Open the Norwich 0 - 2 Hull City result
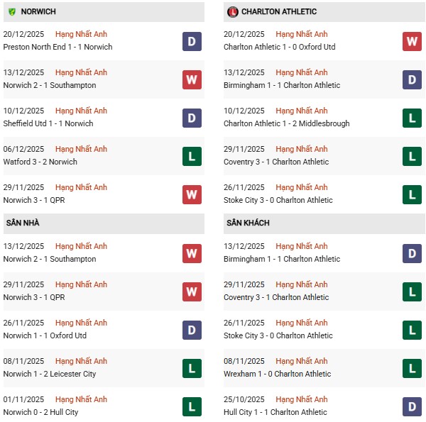 tap(41, 412)
